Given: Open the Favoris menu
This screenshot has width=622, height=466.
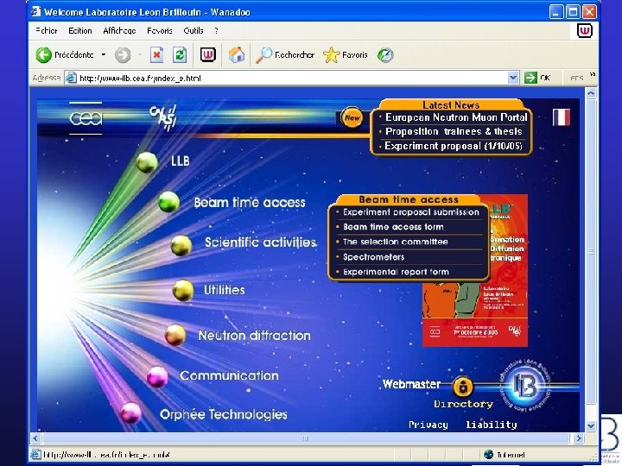Looking at the screenshot, I should point(160,30).
